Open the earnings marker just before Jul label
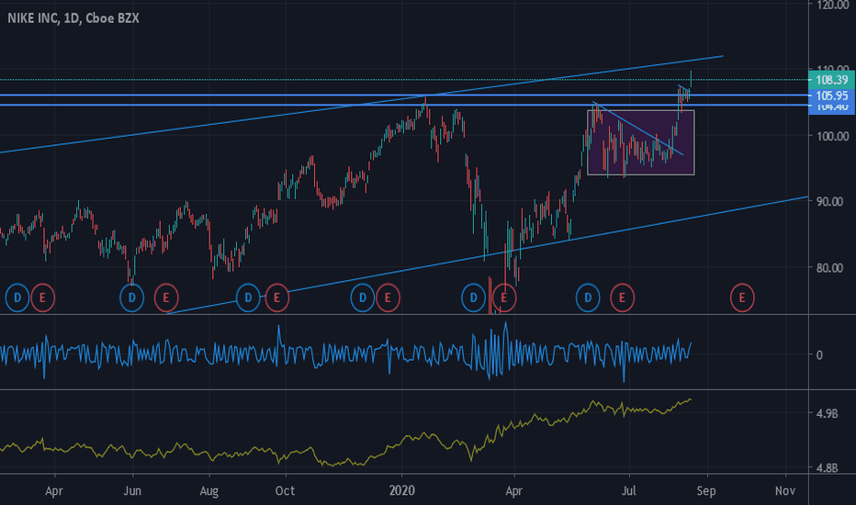Viewport: 856px width, 505px height. (622, 297)
